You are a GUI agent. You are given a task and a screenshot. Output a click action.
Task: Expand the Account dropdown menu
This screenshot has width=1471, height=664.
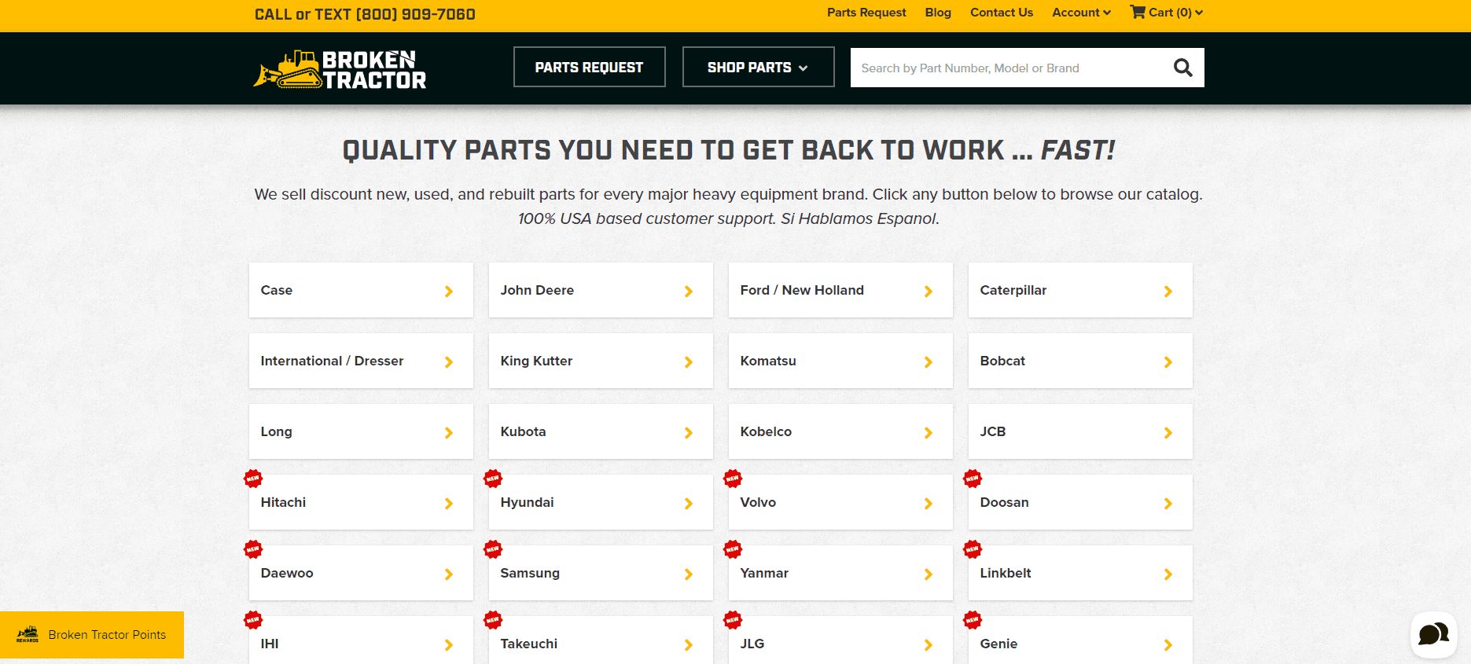tap(1081, 13)
